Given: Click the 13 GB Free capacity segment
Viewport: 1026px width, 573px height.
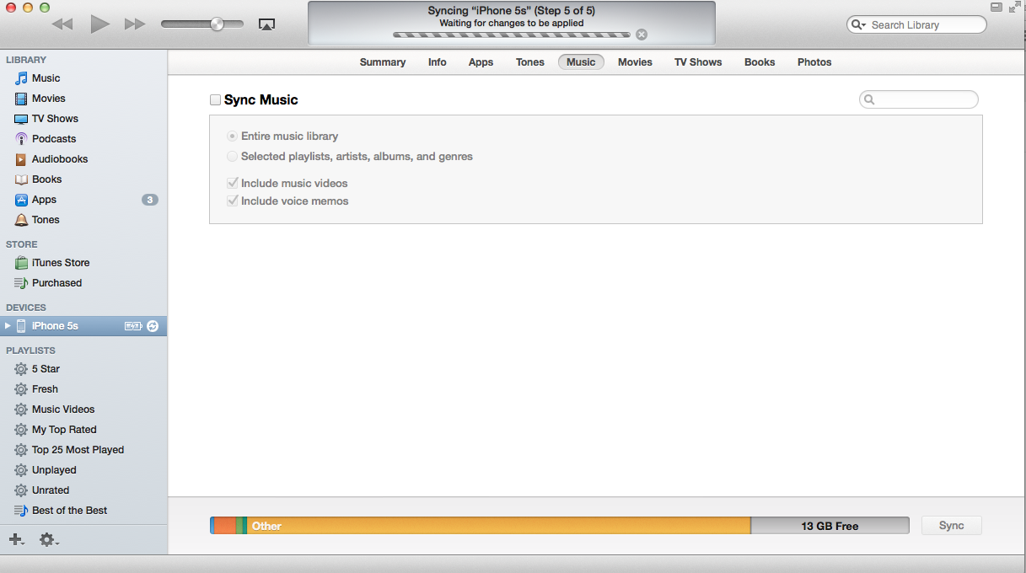Looking at the screenshot, I should point(830,526).
